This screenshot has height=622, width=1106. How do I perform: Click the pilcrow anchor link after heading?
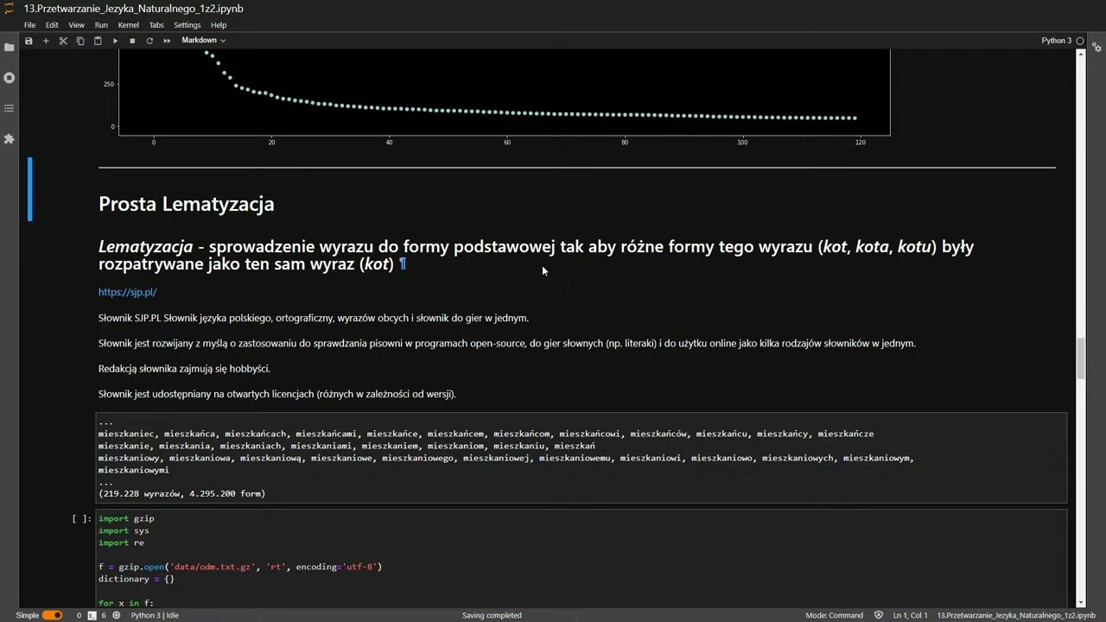coord(402,264)
